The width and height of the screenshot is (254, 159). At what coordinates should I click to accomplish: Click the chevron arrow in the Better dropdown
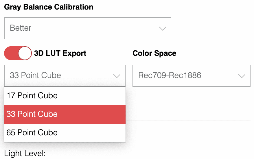[163, 28]
